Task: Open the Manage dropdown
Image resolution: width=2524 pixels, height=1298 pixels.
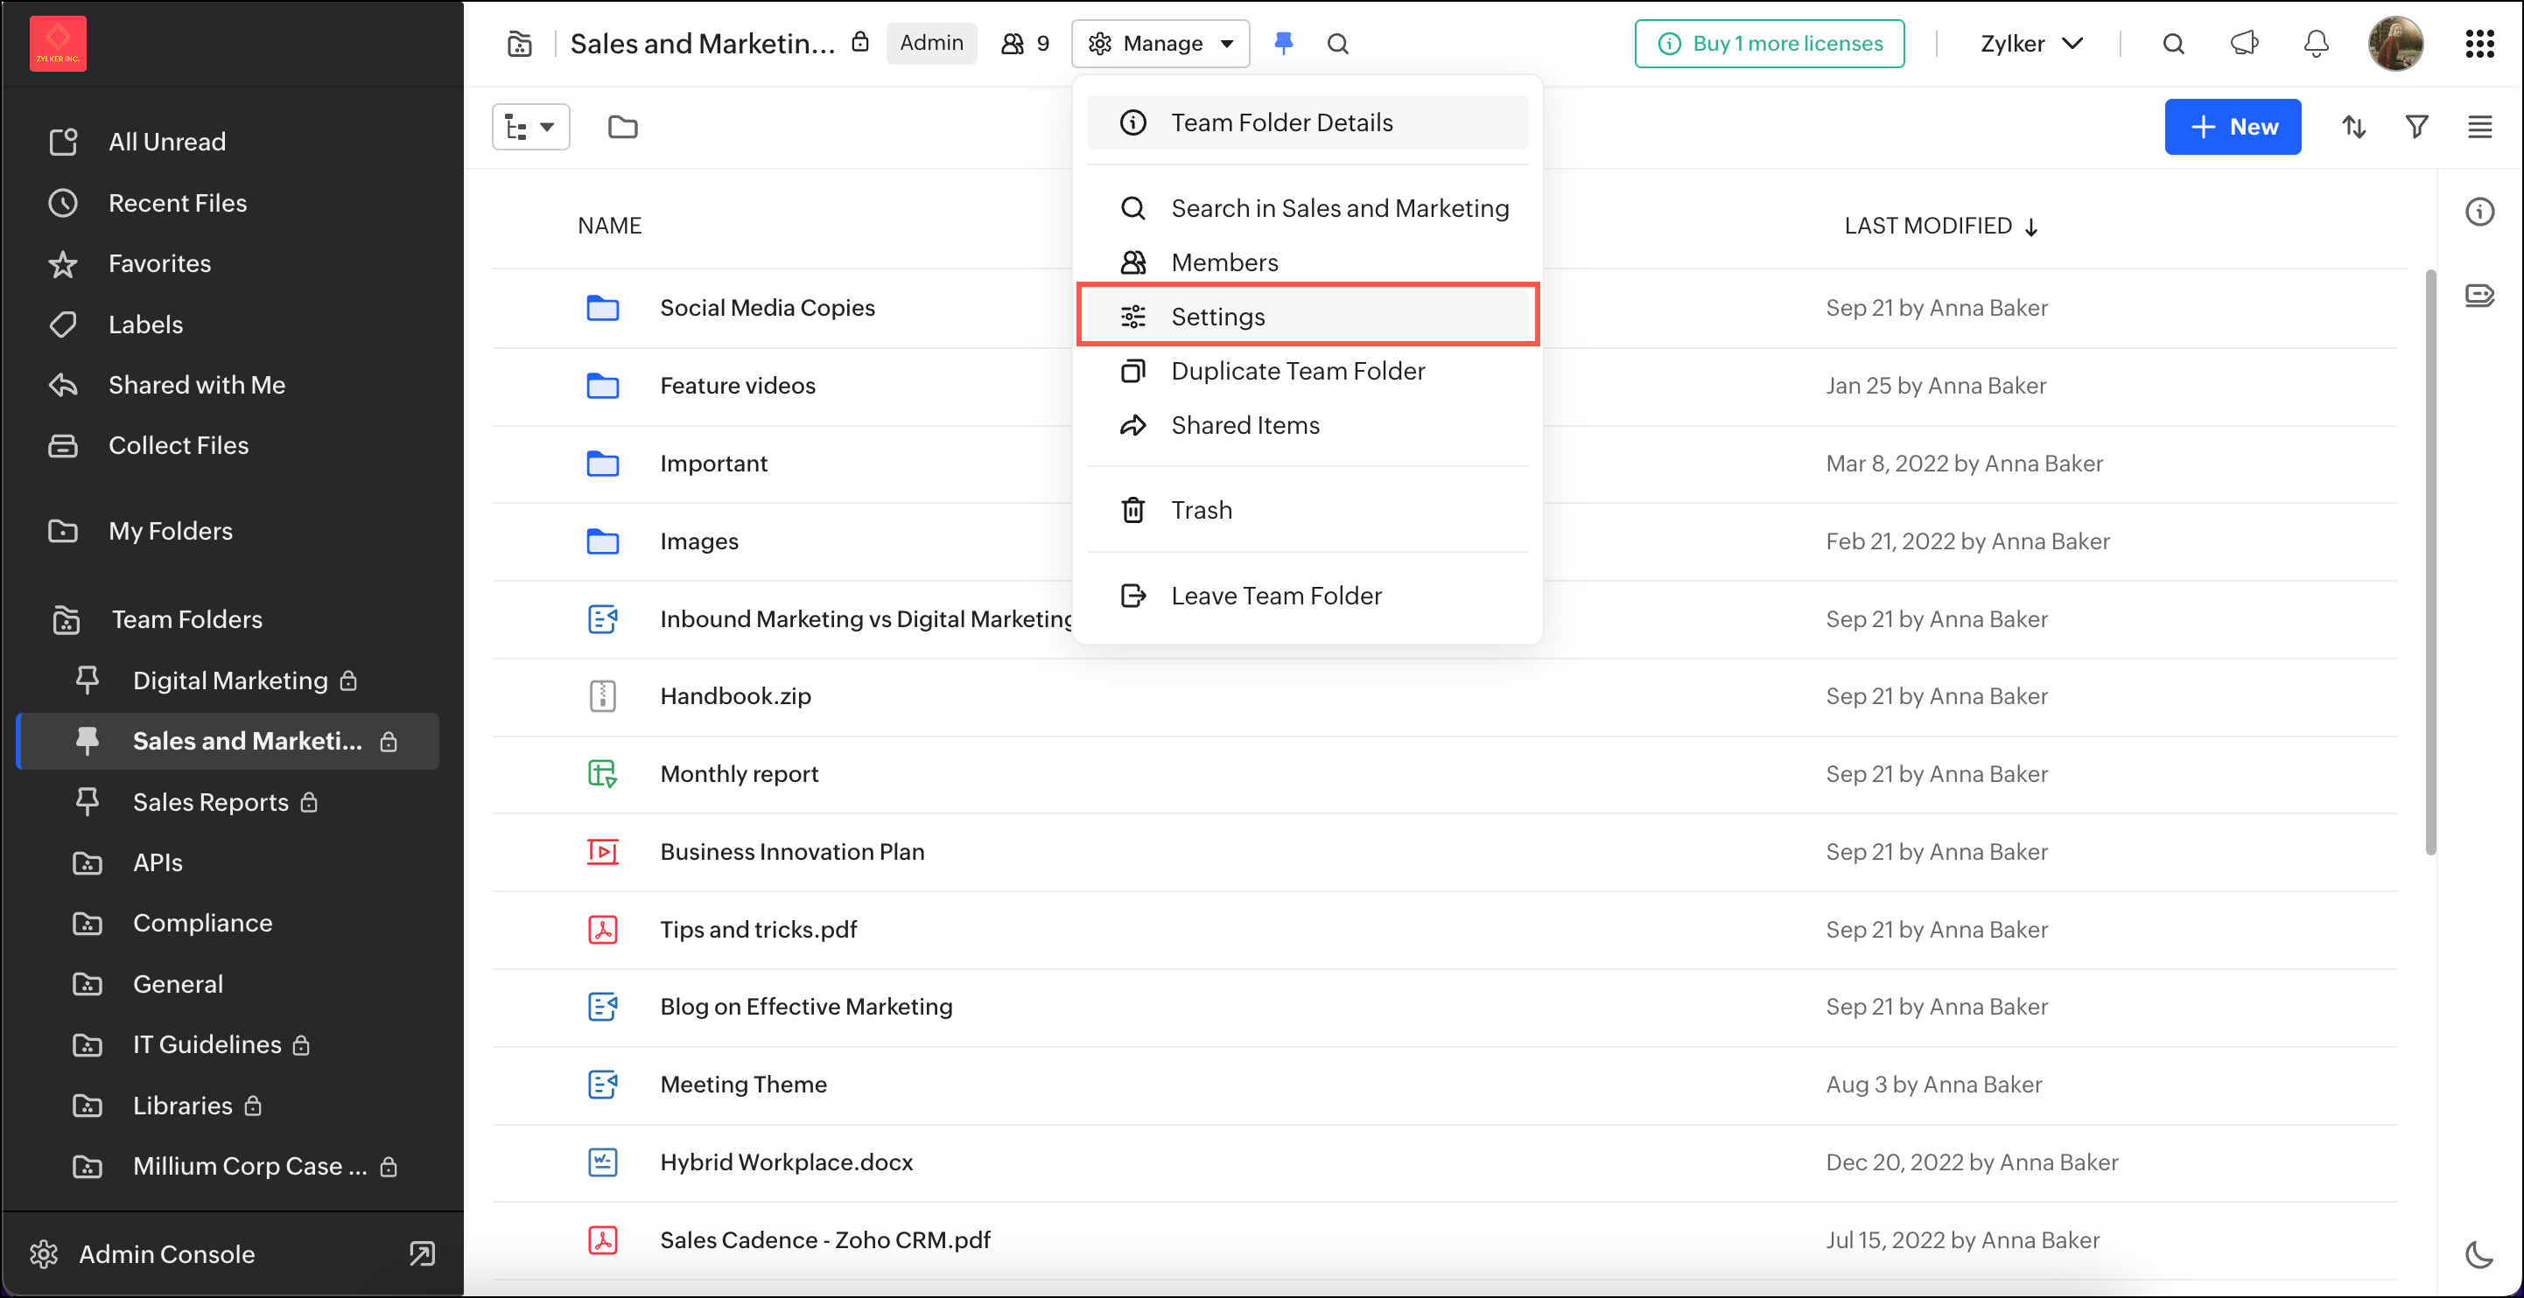Action: [1160, 43]
